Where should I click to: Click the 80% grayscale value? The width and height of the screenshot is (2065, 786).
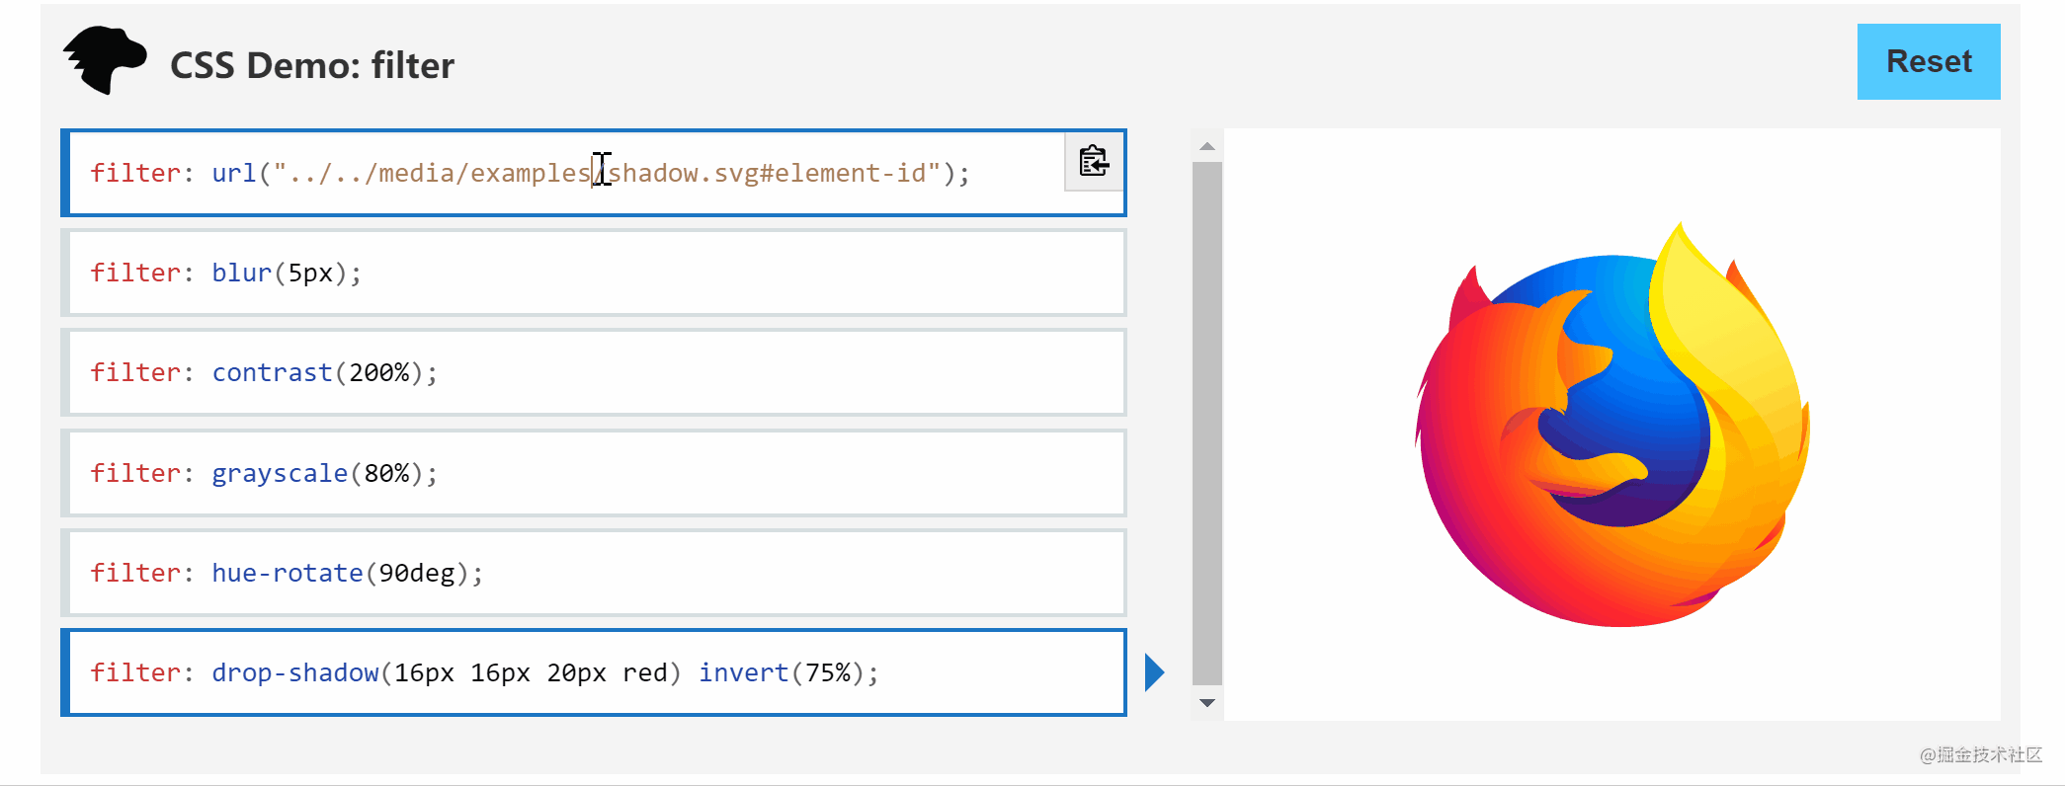(386, 473)
